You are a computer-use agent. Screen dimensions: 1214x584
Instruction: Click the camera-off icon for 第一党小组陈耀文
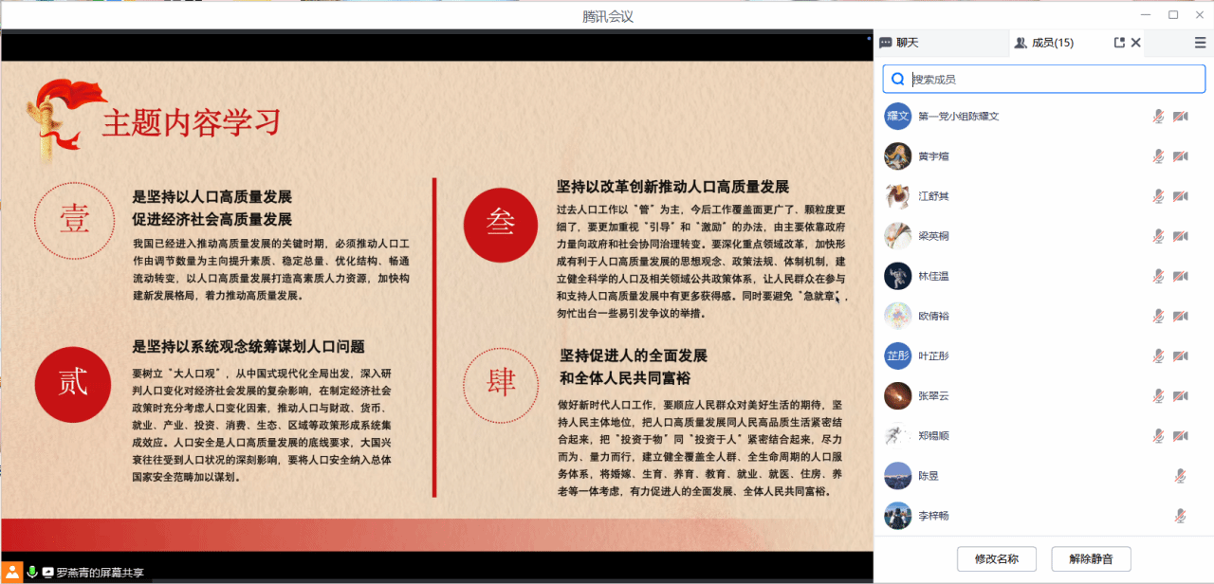[1180, 117]
